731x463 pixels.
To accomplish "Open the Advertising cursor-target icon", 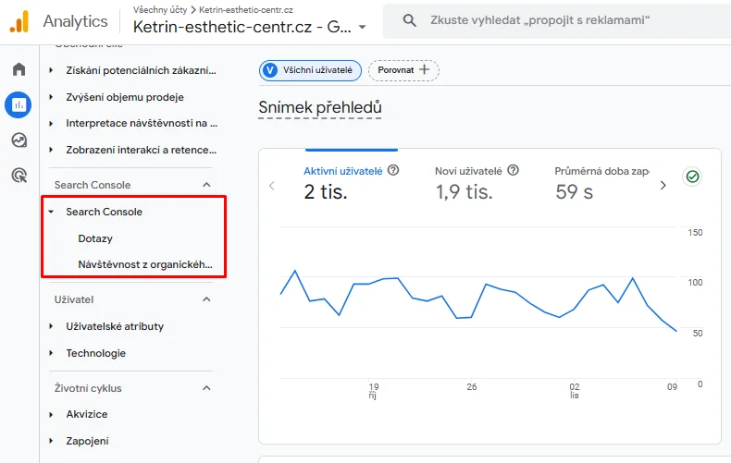I will (19, 176).
